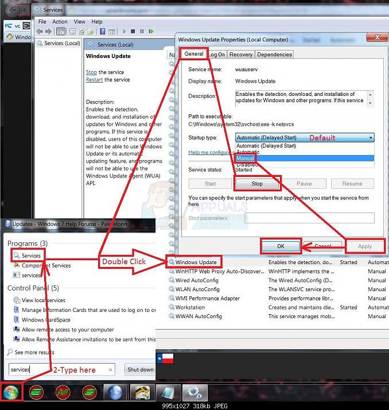Switch to the Dependencies tab
Viewport: 389px width, 410px height.
[x=274, y=55]
